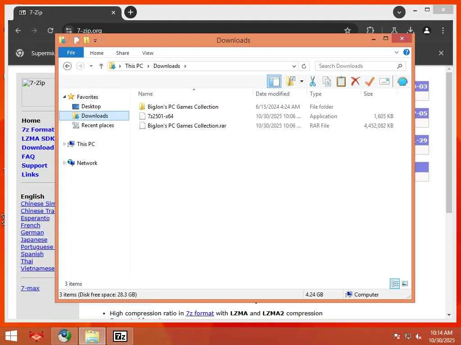This screenshot has width=461, height=345.
Task: Reload the 7-zip.org page
Action: click(x=50, y=30)
